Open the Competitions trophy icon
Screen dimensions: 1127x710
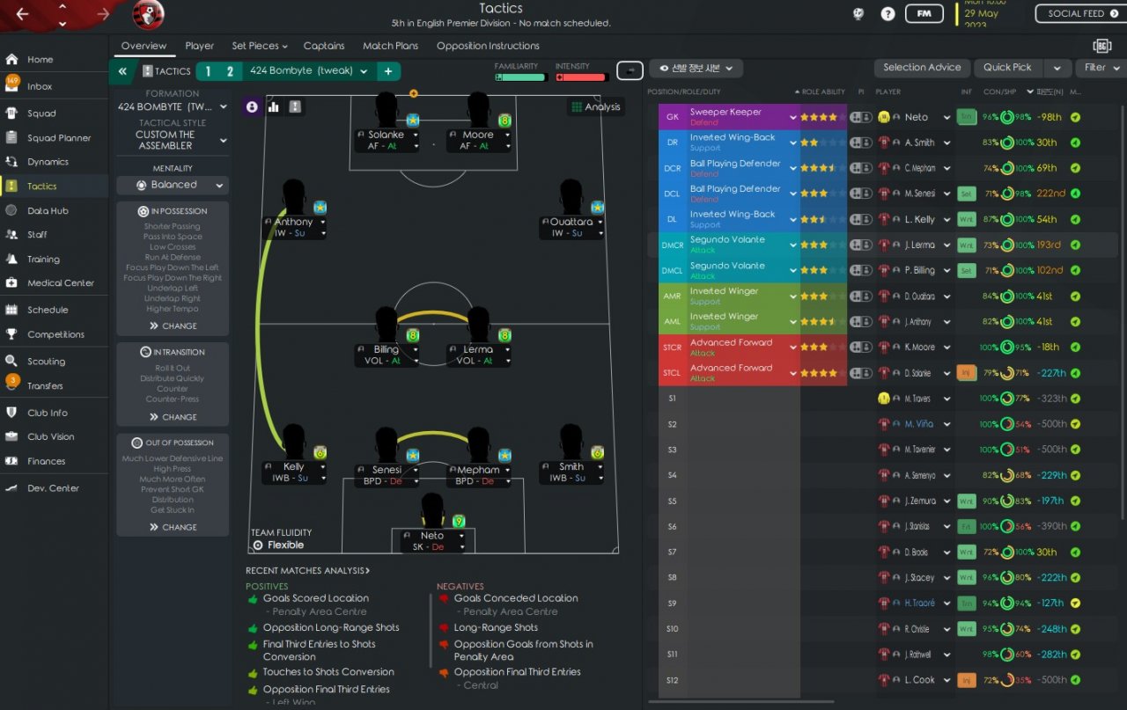click(11, 334)
